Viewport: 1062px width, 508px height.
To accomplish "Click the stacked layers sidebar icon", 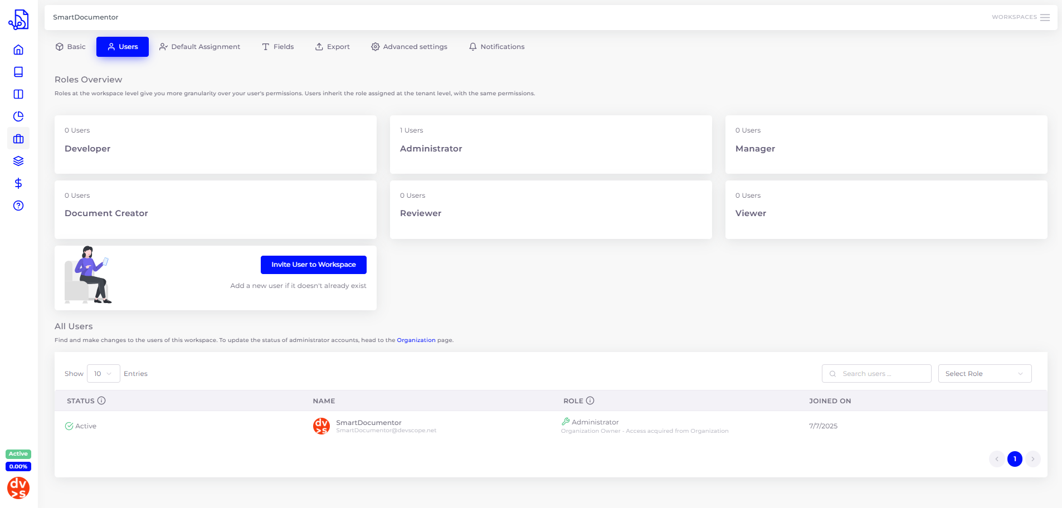I will click(18, 161).
